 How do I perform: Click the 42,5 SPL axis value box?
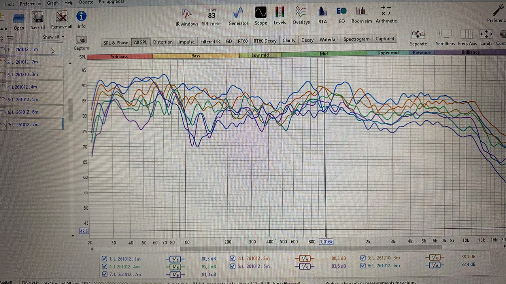tap(84, 231)
